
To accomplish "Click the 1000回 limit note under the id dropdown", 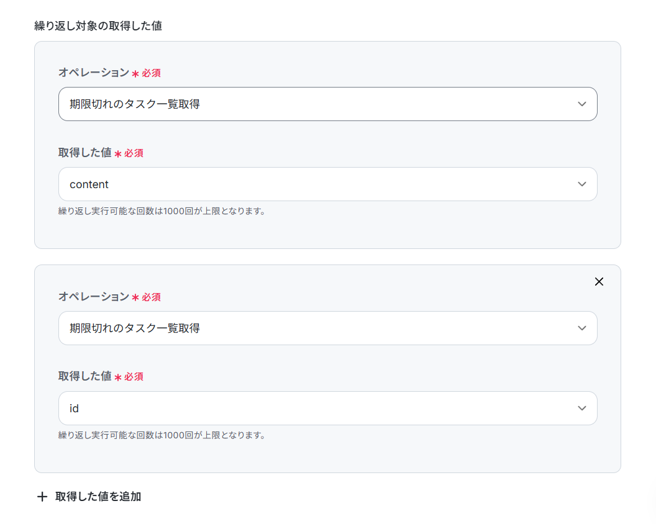I will point(162,435).
